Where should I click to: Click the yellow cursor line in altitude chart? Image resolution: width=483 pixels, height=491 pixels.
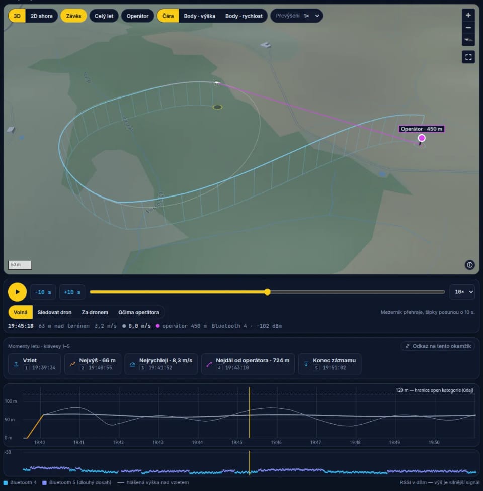point(250,413)
